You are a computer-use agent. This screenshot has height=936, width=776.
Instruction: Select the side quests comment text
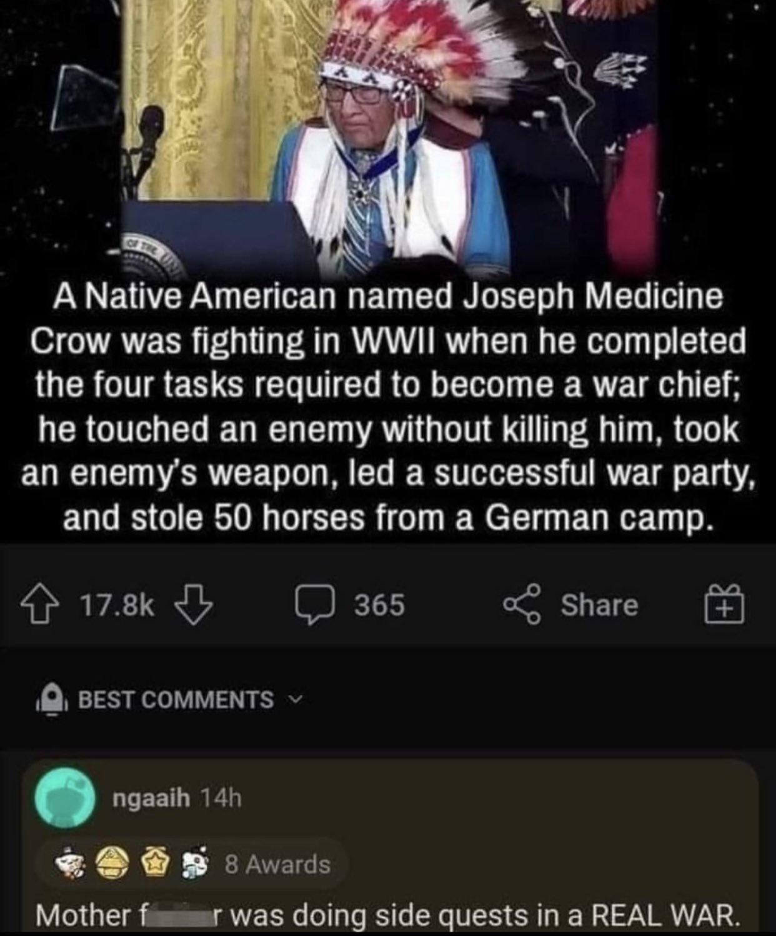pyautogui.click(x=387, y=916)
